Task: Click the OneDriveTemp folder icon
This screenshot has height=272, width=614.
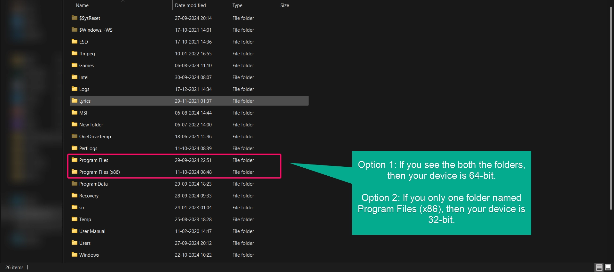Action: pyautogui.click(x=75, y=136)
